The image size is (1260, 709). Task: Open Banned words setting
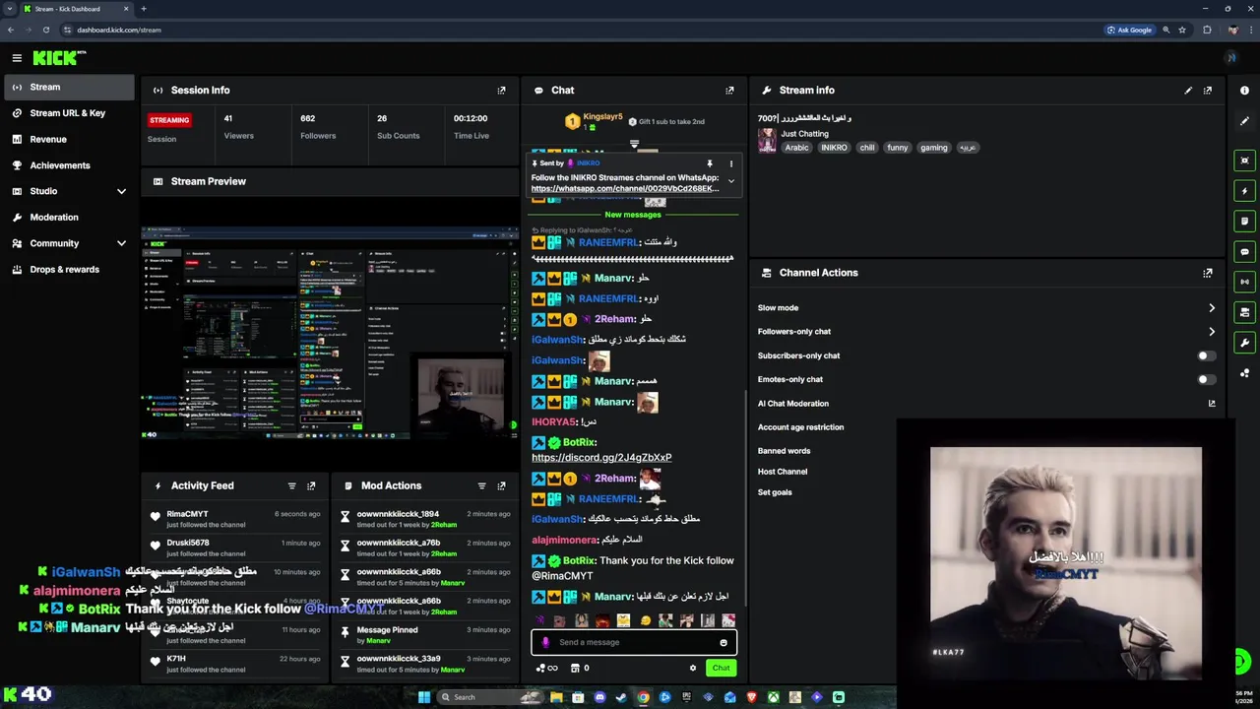click(x=784, y=451)
